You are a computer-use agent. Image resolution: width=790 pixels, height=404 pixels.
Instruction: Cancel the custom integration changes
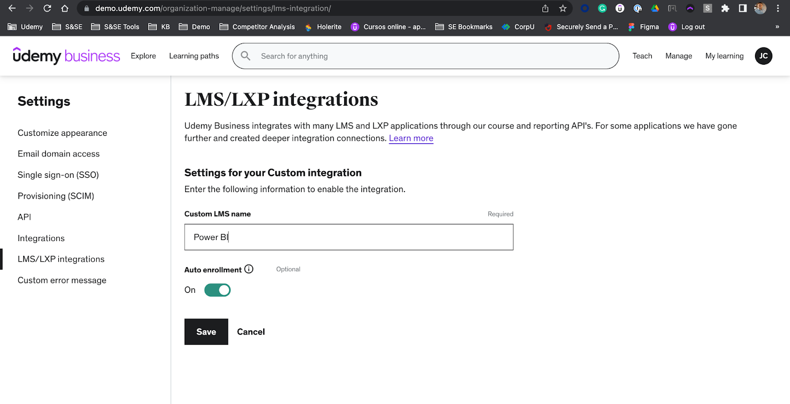(x=251, y=332)
